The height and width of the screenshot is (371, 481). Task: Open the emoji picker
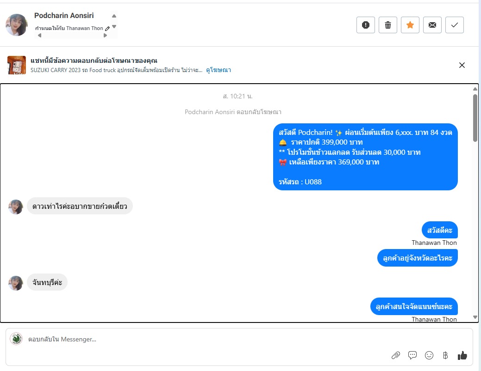coord(429,355)
